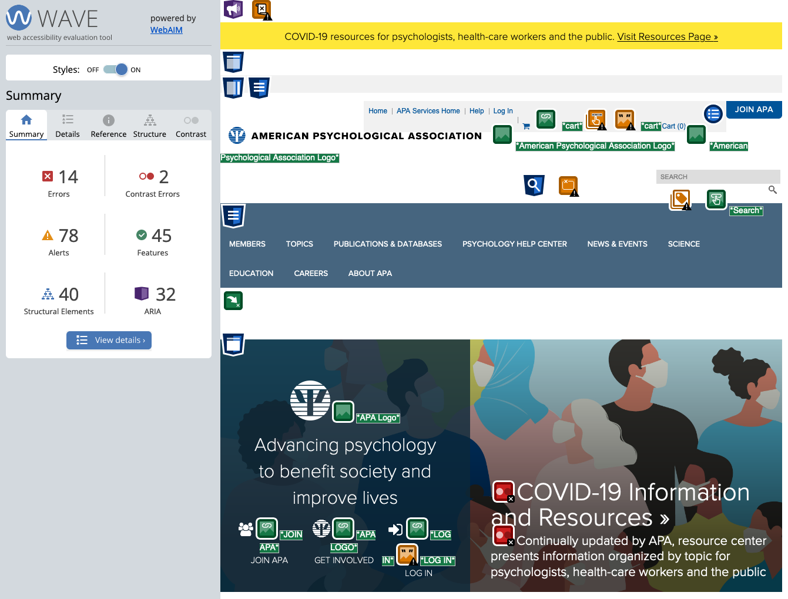Switch to the Reference tab
The width and height of the screenshot is (788, 599).
[x=108, y=126]
